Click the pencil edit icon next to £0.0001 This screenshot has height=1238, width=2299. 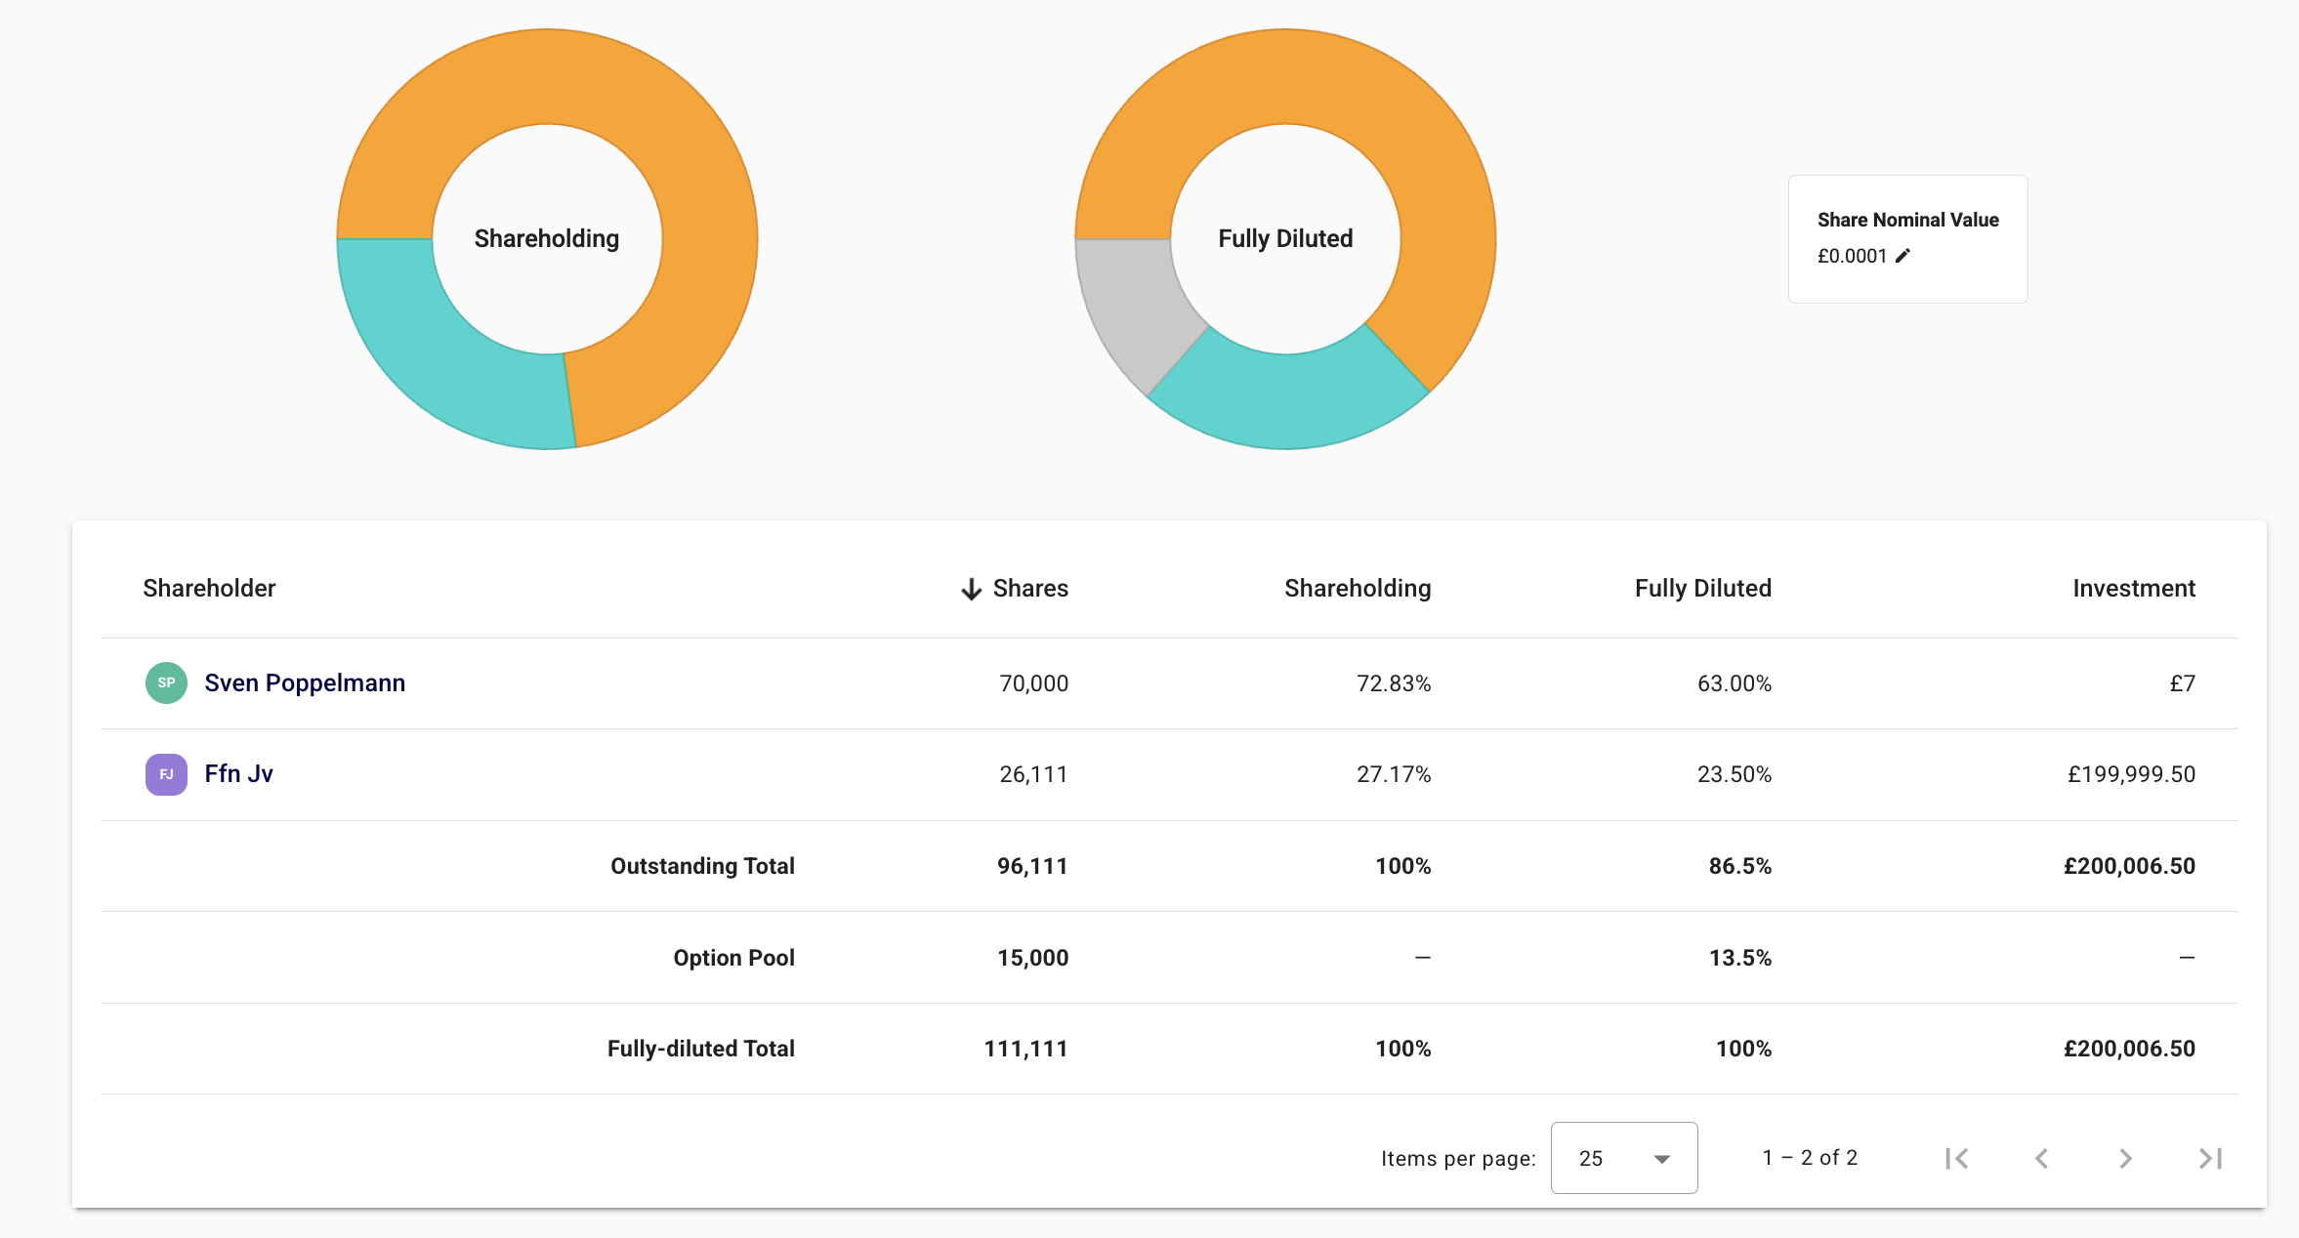click(x=1902, y=256)
